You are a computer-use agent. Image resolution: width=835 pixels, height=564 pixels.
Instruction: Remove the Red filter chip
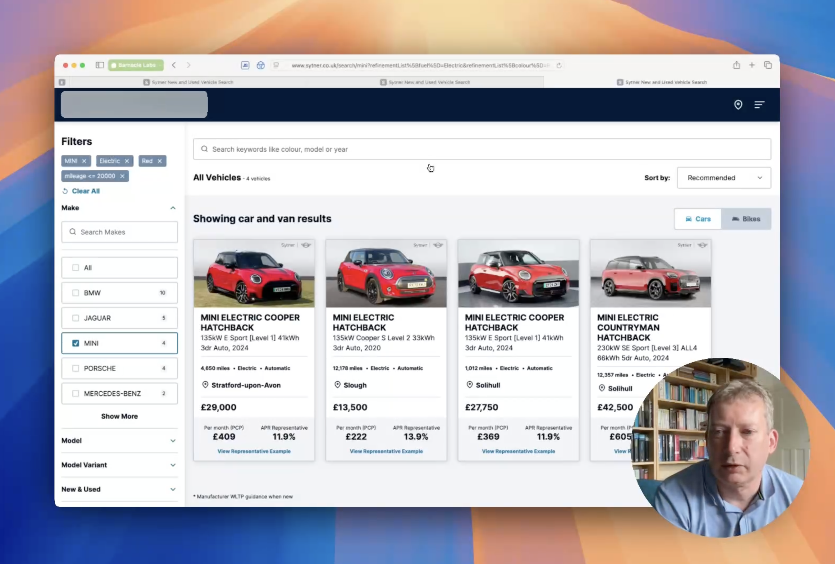tap(159, 161)
